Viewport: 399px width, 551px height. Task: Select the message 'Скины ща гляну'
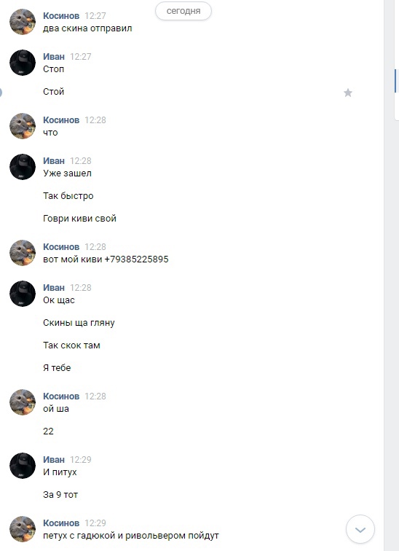point(79,323)
